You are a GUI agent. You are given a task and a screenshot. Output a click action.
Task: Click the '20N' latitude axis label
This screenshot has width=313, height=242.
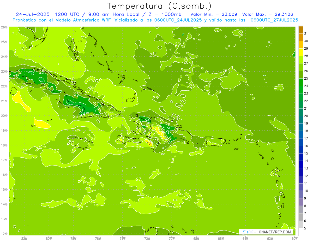[4, 116]
